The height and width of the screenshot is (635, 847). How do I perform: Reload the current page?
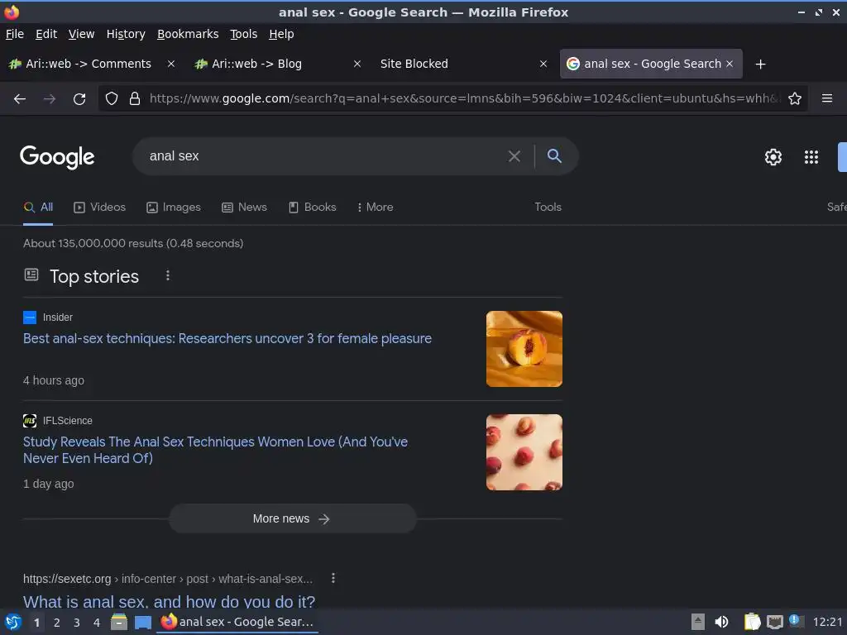(x=79, y=99)
